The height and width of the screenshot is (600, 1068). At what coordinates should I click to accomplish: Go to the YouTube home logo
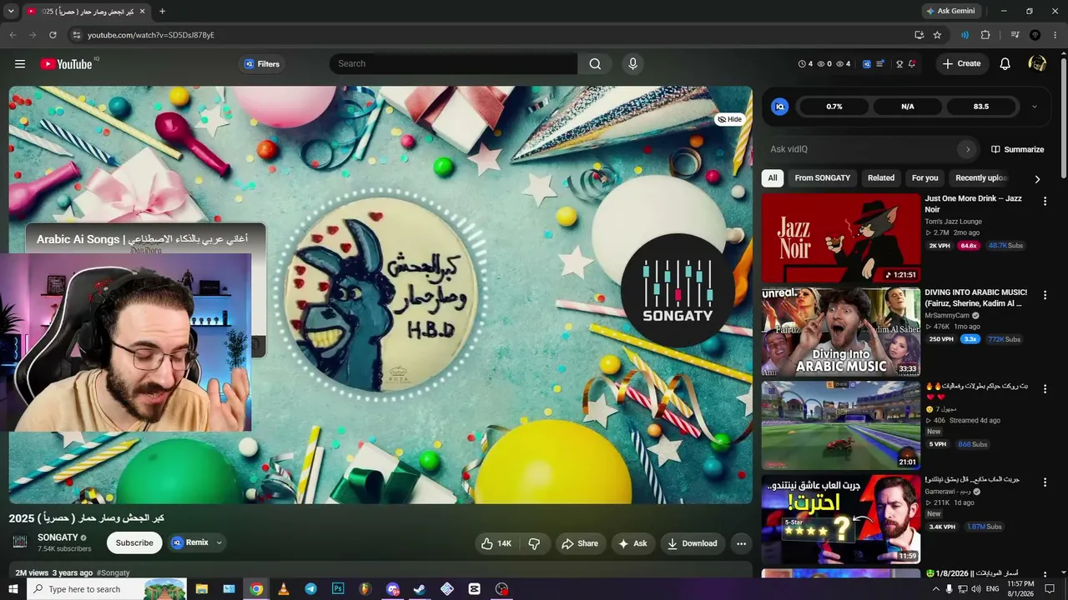66,64
